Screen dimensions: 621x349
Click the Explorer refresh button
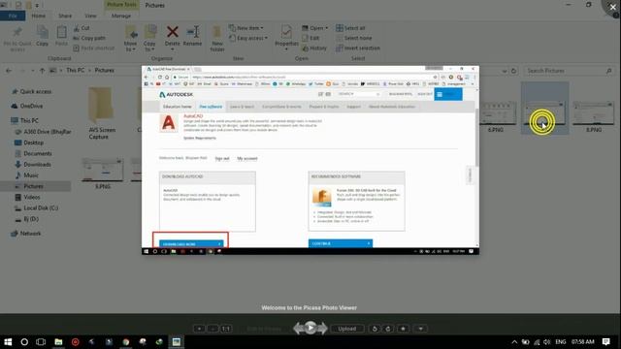coord(513,71)
